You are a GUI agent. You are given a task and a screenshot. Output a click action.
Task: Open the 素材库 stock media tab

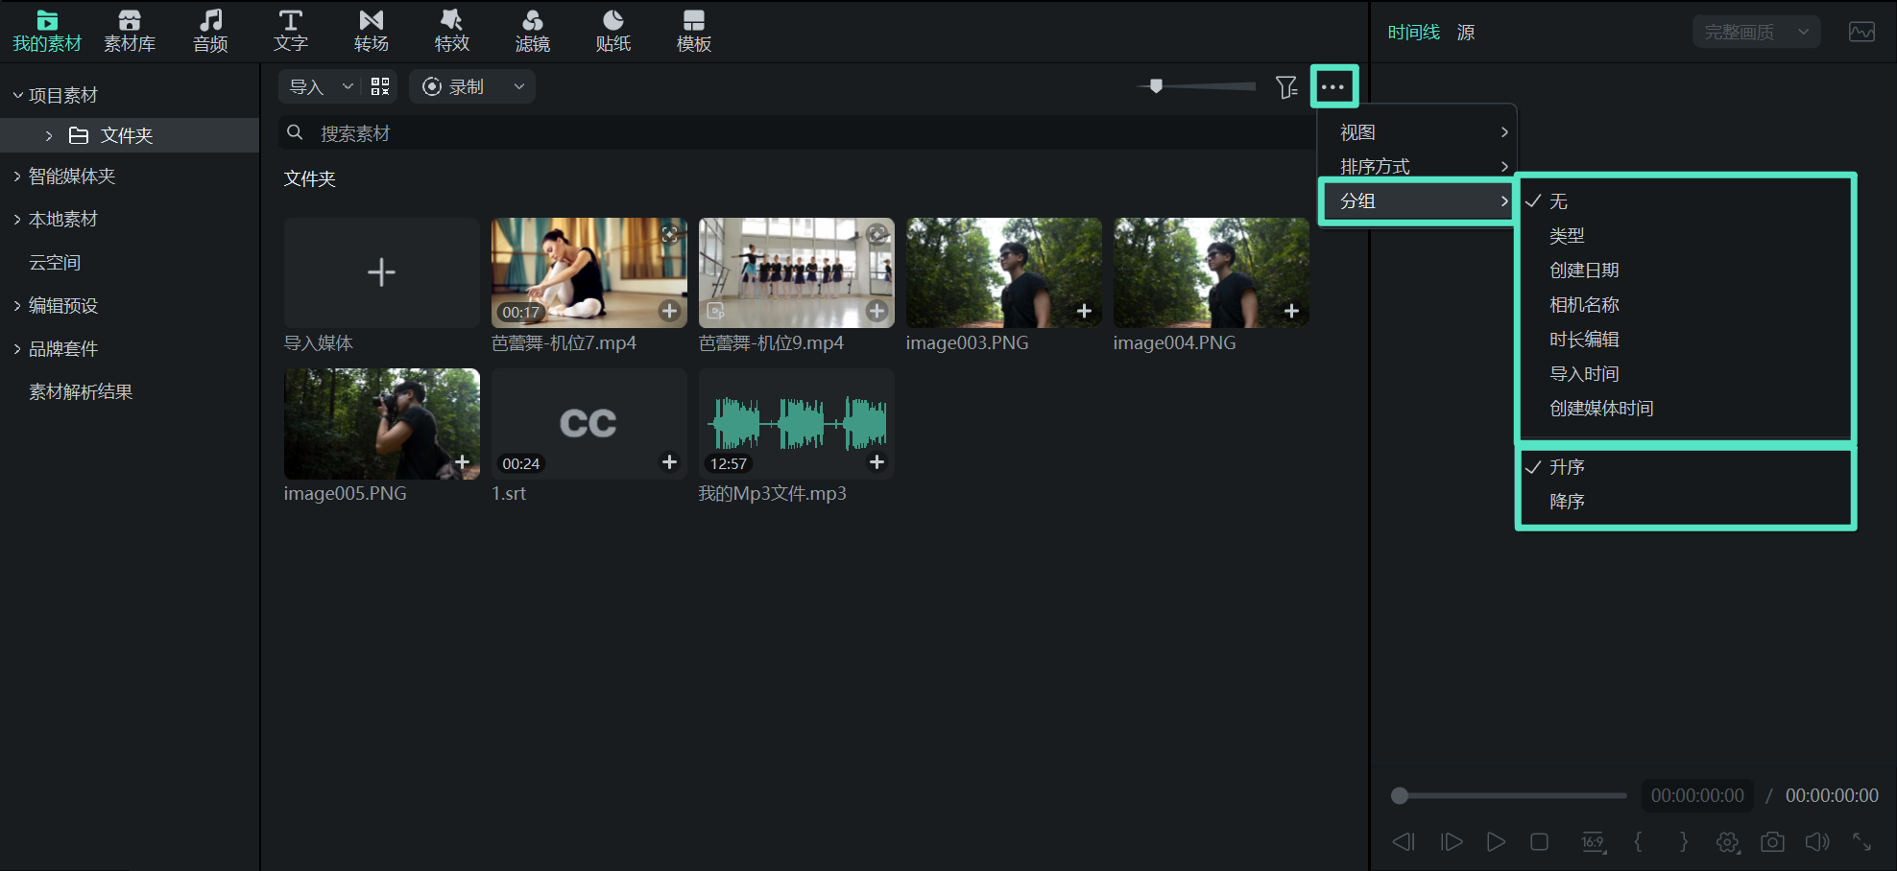[x=130, y=32]
